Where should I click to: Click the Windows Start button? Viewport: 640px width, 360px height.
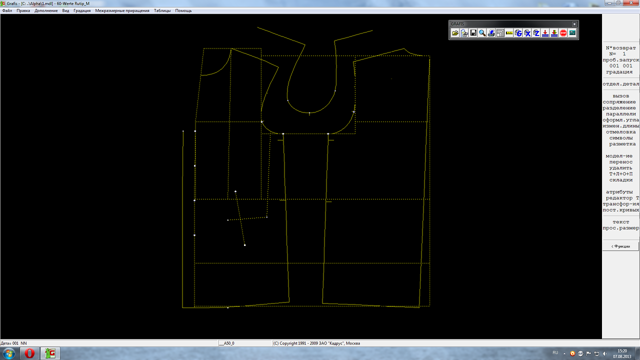click(x=10, y=353)
